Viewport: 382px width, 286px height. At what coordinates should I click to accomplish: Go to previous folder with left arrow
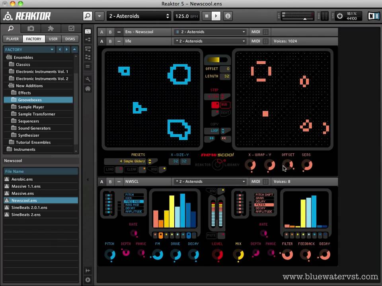(60, 50)
